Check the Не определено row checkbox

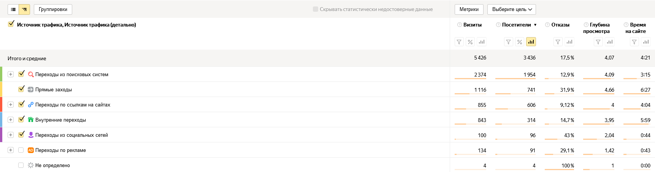tap(21, 165)
